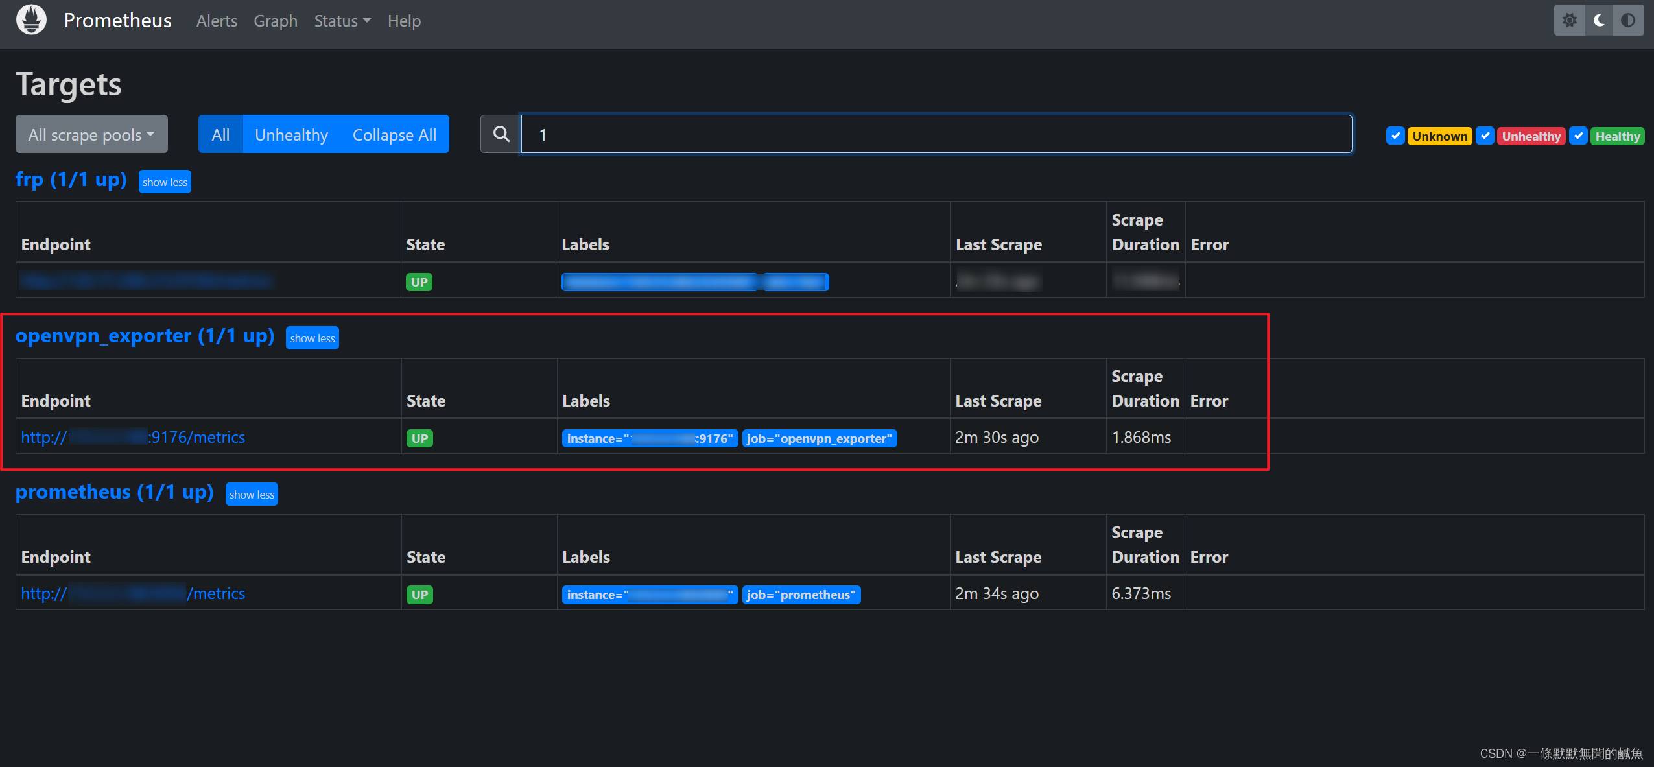
Task: Click the Healthy green filter label
Action: coord(1617,136)
